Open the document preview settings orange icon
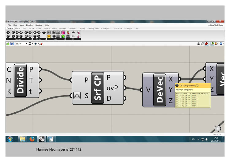The image size is (230, 162). click(216, 44)
